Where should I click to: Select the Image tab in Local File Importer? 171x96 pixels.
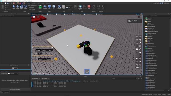pyautogui.click(x=15, y=68)
